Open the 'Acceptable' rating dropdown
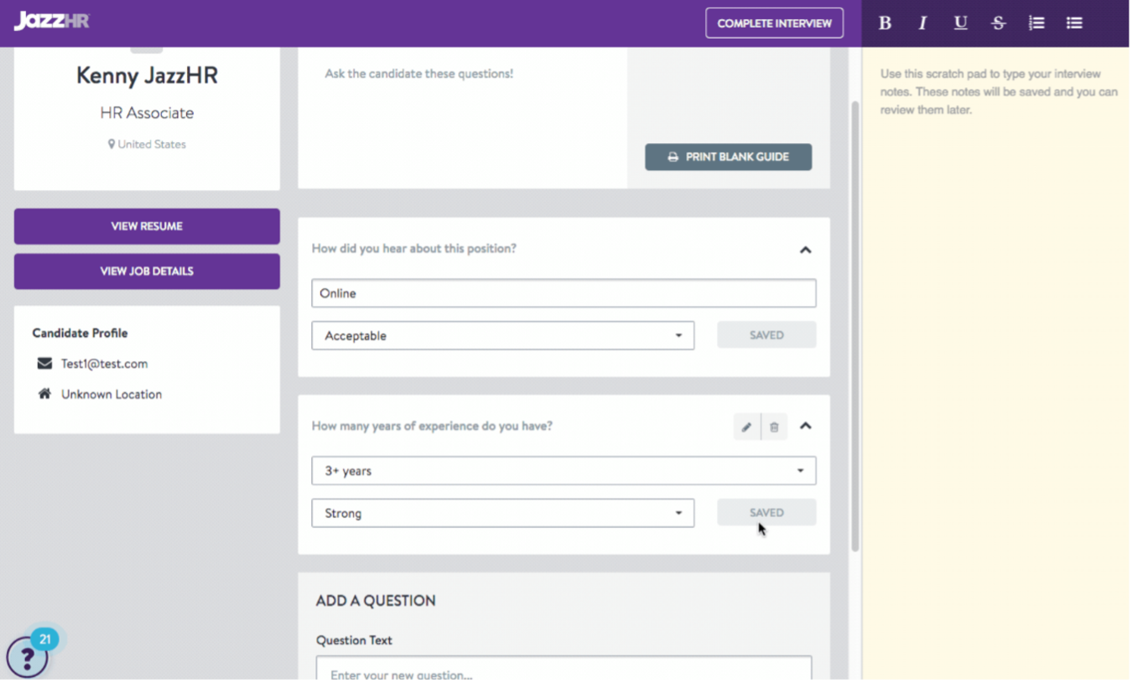The height and width of the screenshot is (683, 1132). (x=502, y=336)
